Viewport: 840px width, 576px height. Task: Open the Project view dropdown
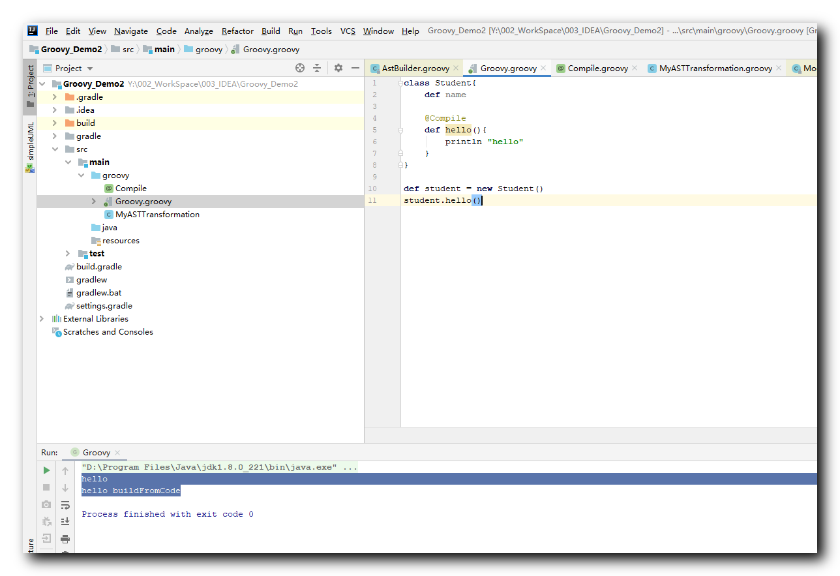point(90,68)
